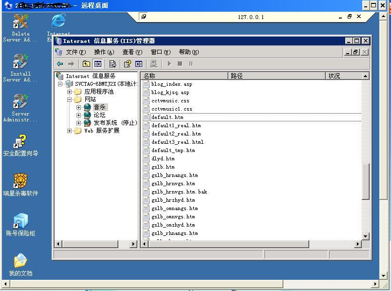
Task: Open the 窗口(W) menu
Action: (161, 52)
